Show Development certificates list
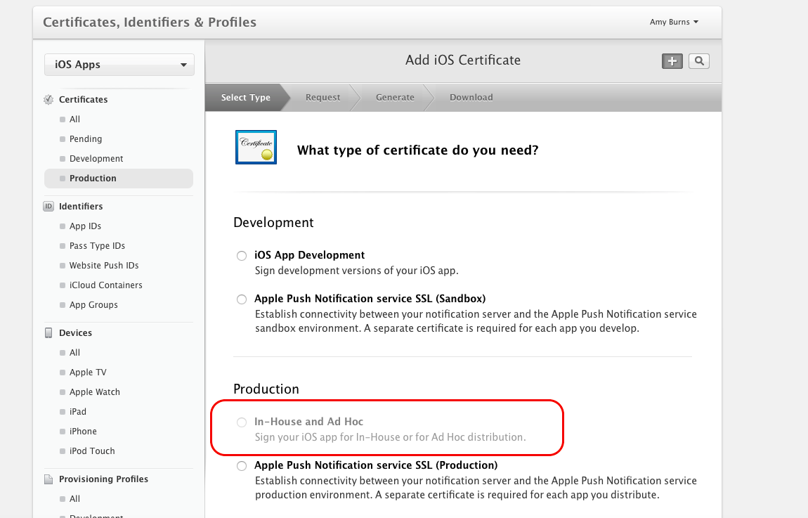The image size is (808, 518). point(96,159)
